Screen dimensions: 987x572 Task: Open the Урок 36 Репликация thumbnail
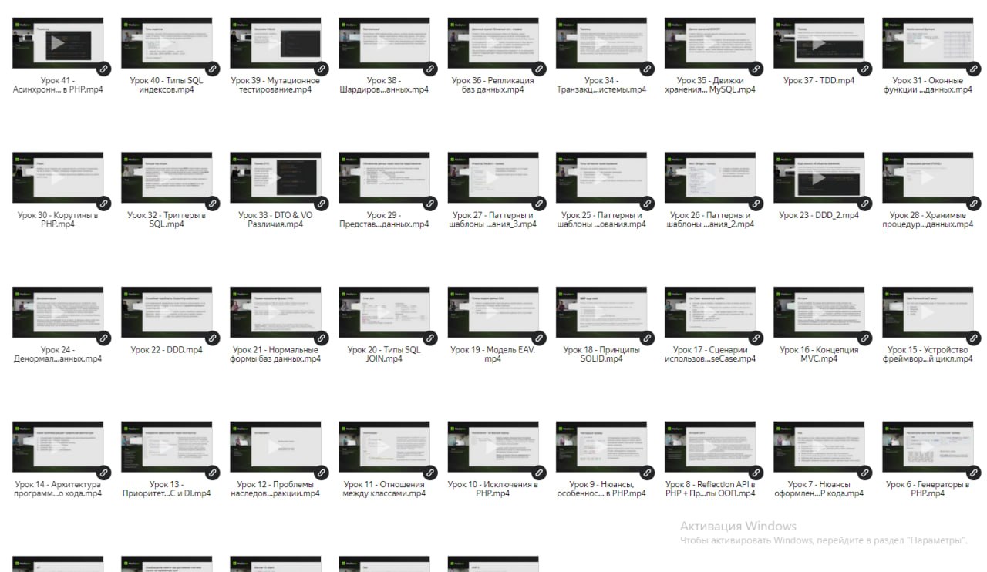point(493,43)
